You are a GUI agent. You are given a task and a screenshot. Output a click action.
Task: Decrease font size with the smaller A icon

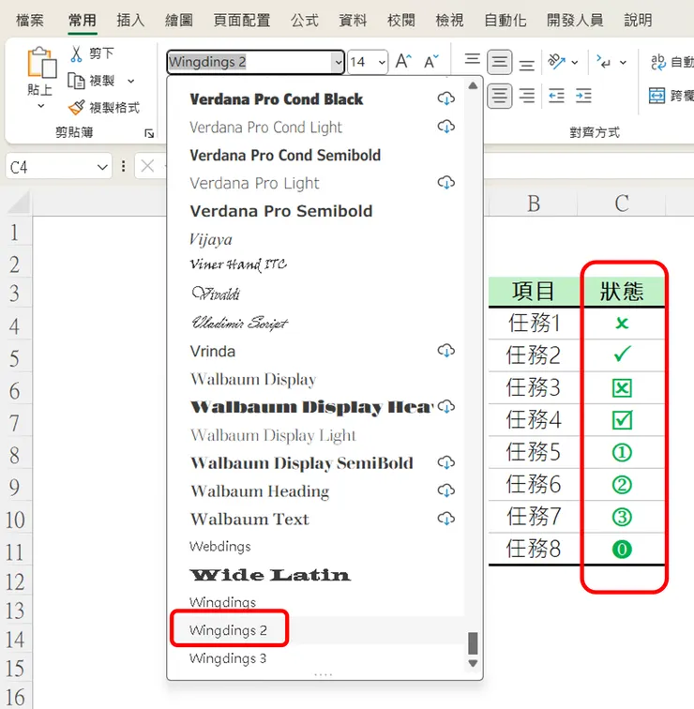tap(430, 61)
